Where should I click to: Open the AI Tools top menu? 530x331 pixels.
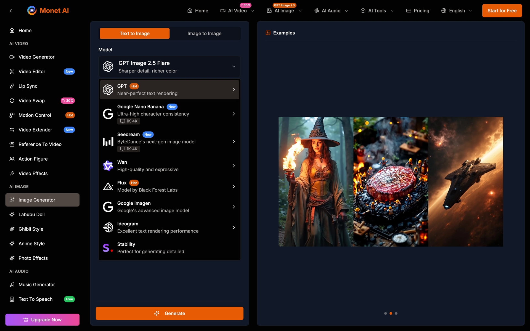(377, 11)
